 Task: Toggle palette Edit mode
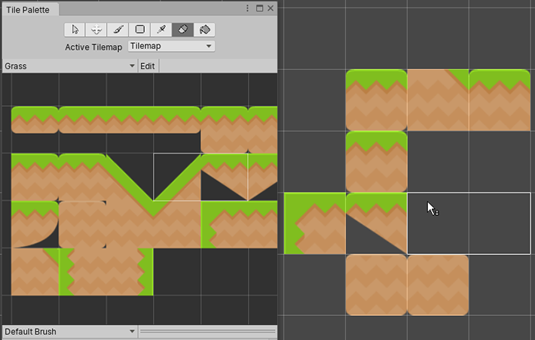(x=148, y=66)
